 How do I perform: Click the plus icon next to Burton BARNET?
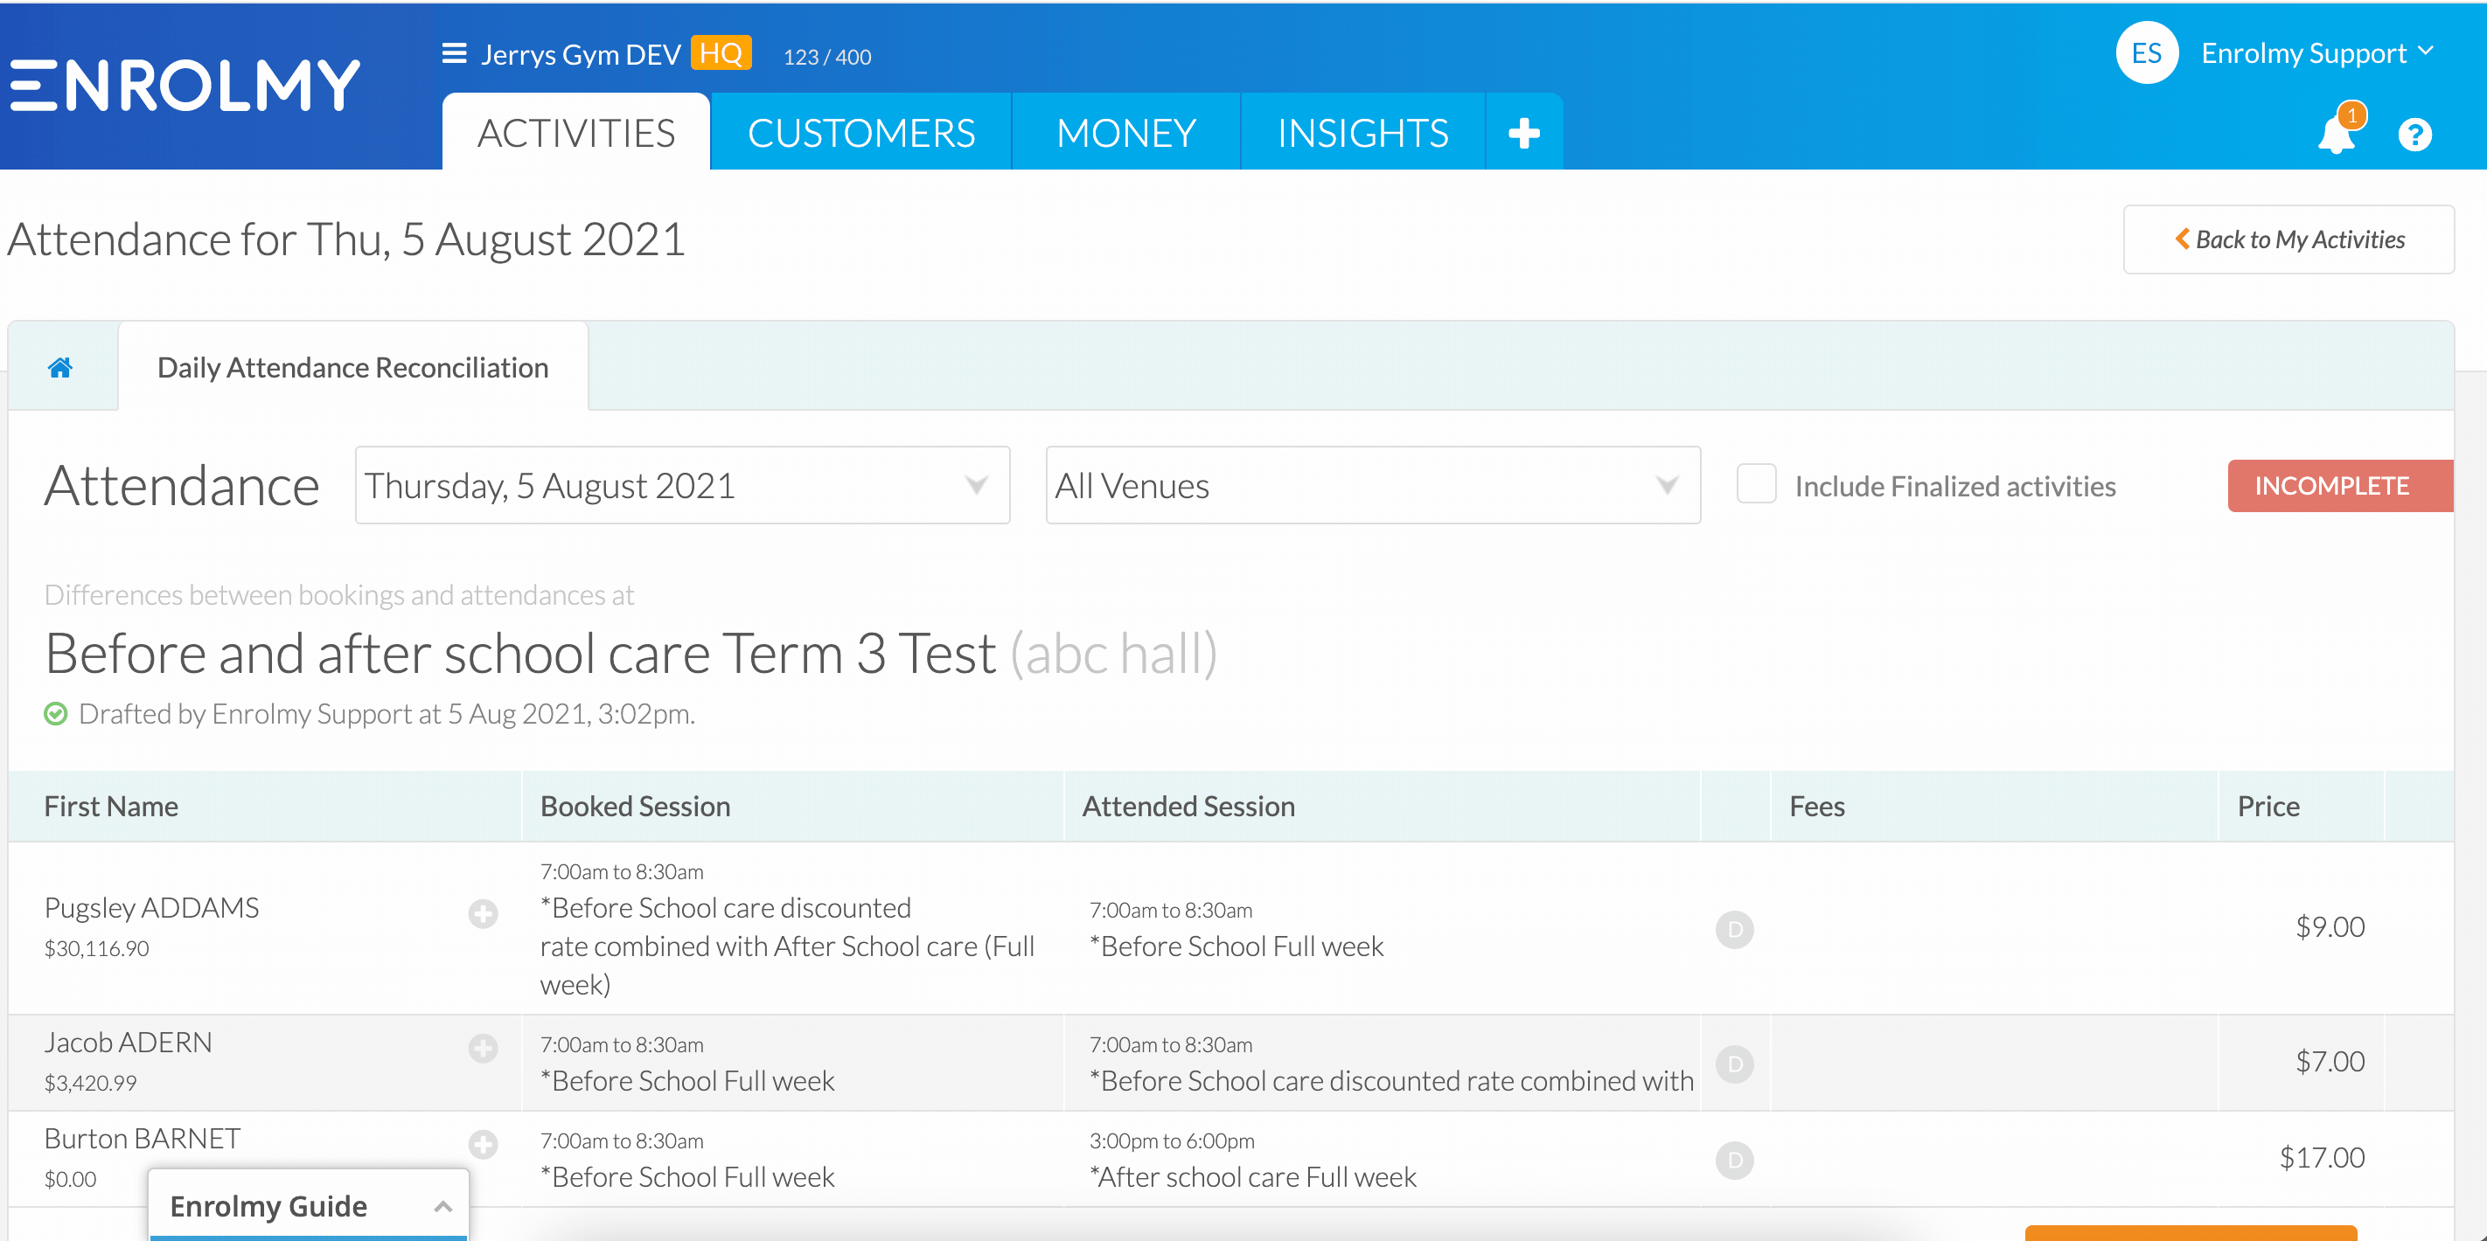483,1143
